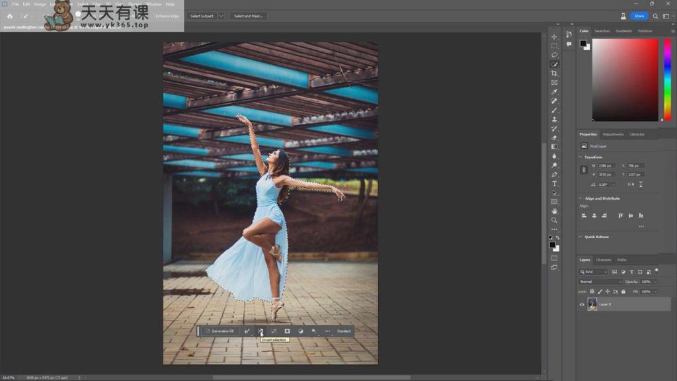This screenshot has width=677, height=381.
Task: Select the Frame tool
Action: coord(555,83)
